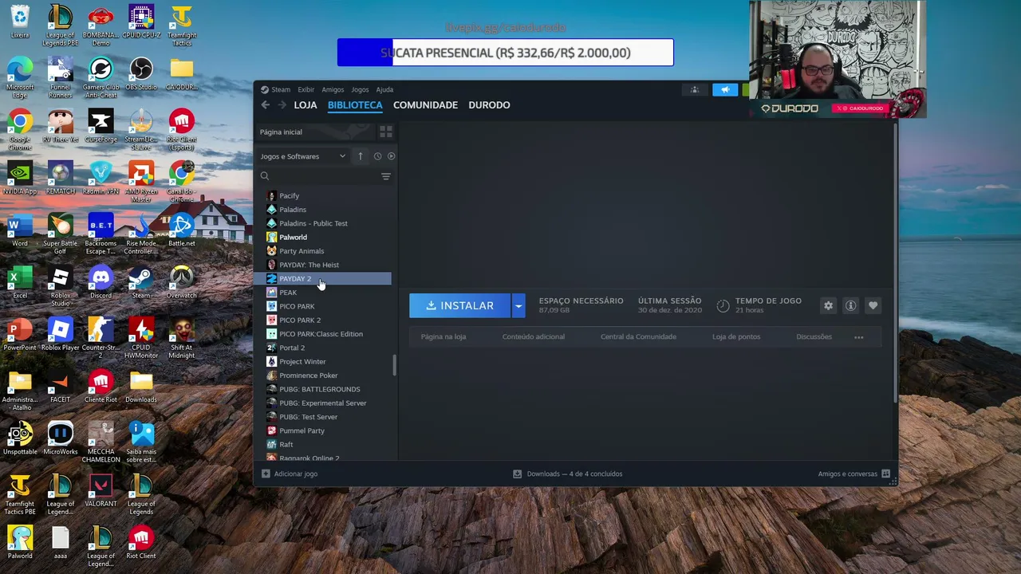Open the Steam friends group icon button
This screenshot has height=574, width=1021.
[695, 90]
